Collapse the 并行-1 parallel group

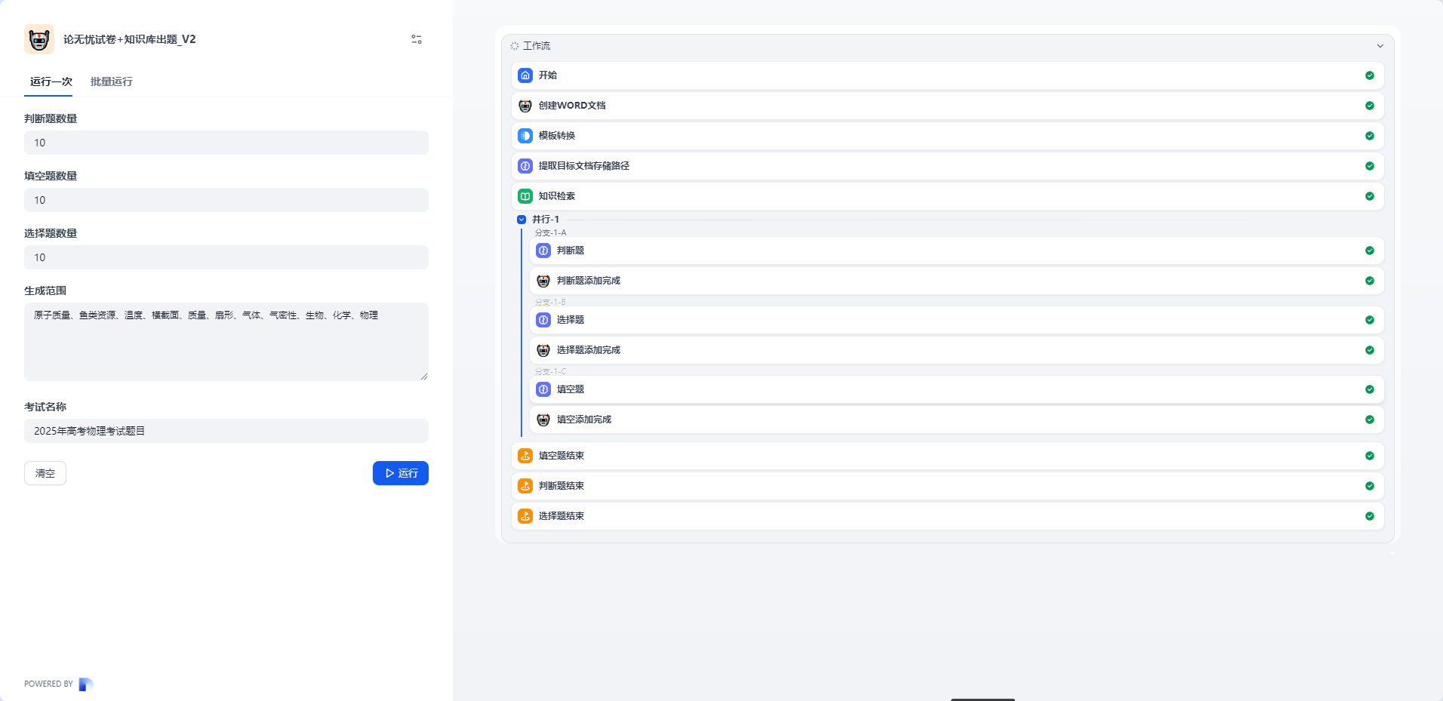coord(522,220)
